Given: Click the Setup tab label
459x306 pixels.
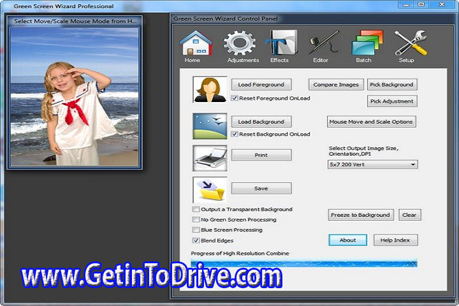Looking at the screenshot, I should [x=407, y=60].
